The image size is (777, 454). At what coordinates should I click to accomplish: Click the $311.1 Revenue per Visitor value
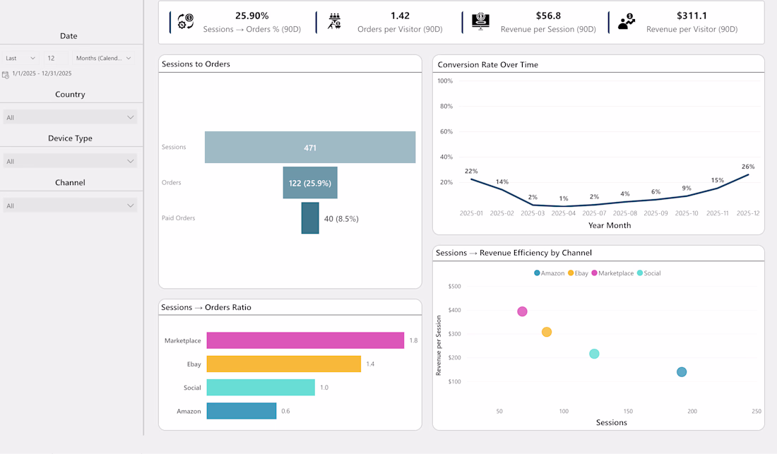click(x=692, y=16)
